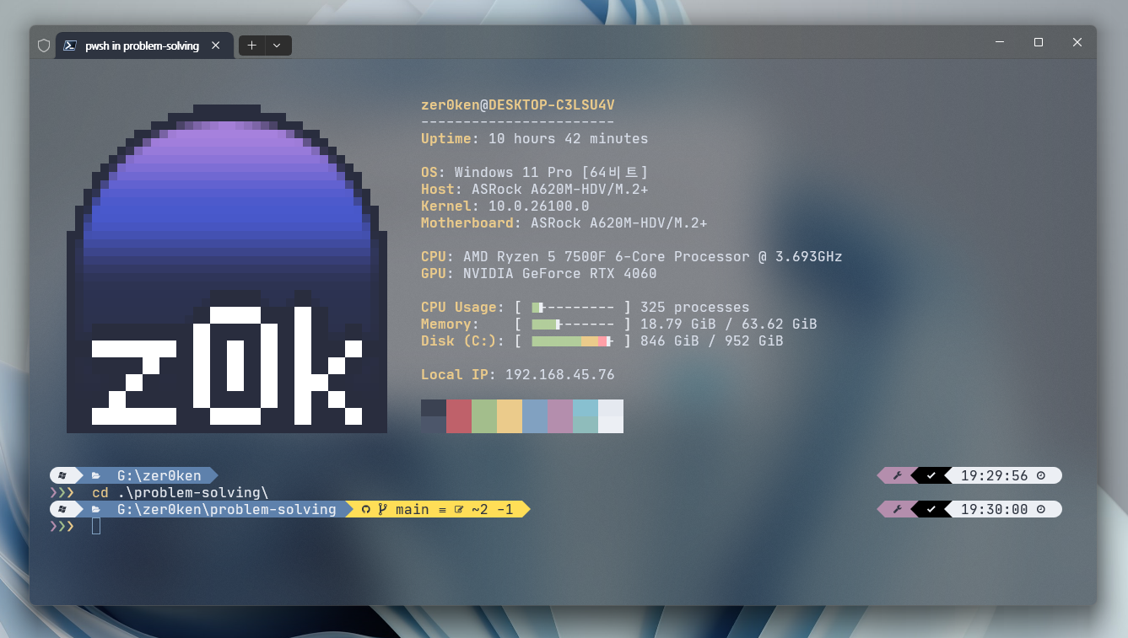This screenshot has width=1128, height=638.
Task: Click the wrench icon beside 19:29:56
Action: point(898,475)
